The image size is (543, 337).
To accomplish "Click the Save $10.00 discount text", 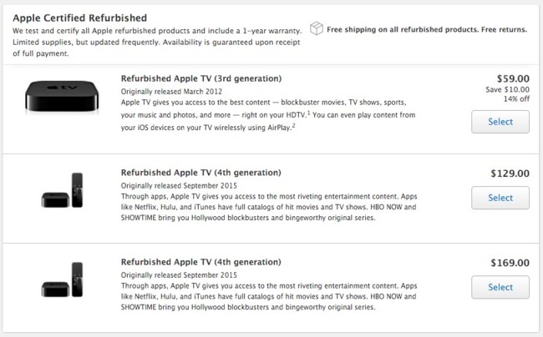I will 507,89.
